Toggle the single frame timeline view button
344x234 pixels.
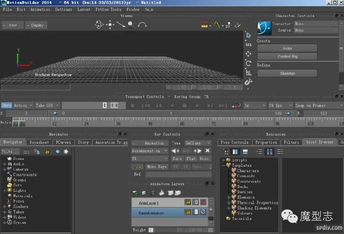tap(105, 105)
